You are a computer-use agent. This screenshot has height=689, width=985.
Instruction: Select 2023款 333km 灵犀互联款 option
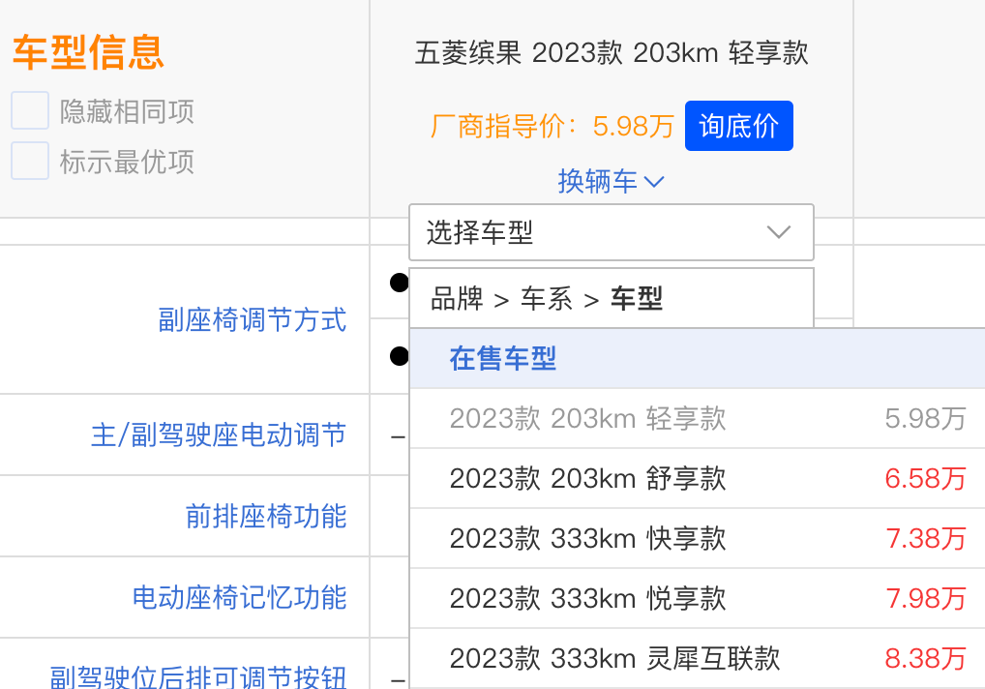click(x=698, y=658)
